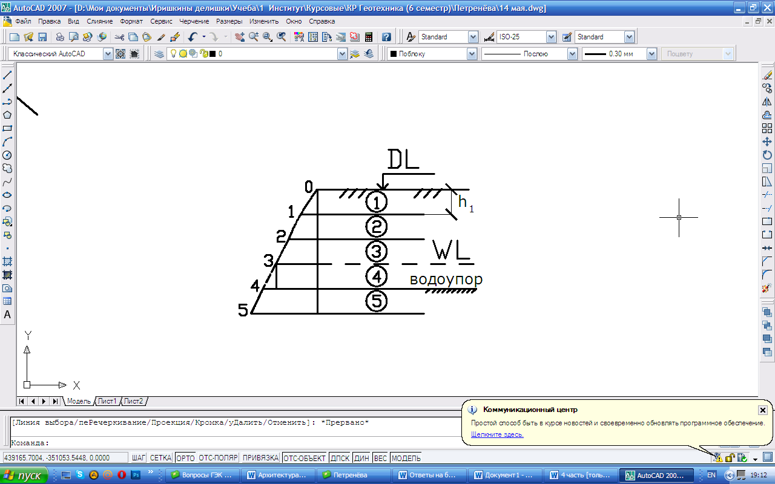Select the Circle draw tool
Image resolution: width=775 pixels, height=484 pixels.
pyautogui.click(x=7, y=155)
